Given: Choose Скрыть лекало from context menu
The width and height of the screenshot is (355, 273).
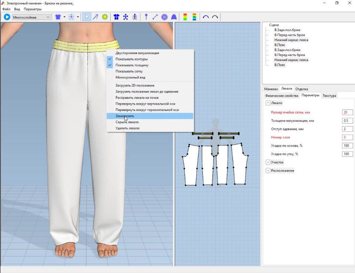Looking at the screenshot, I should pos(150,122).
